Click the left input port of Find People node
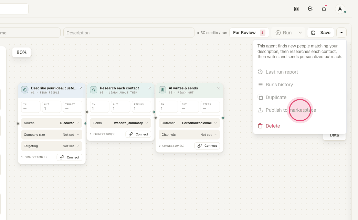Screen dimensions: 358x220 [18, 123]
